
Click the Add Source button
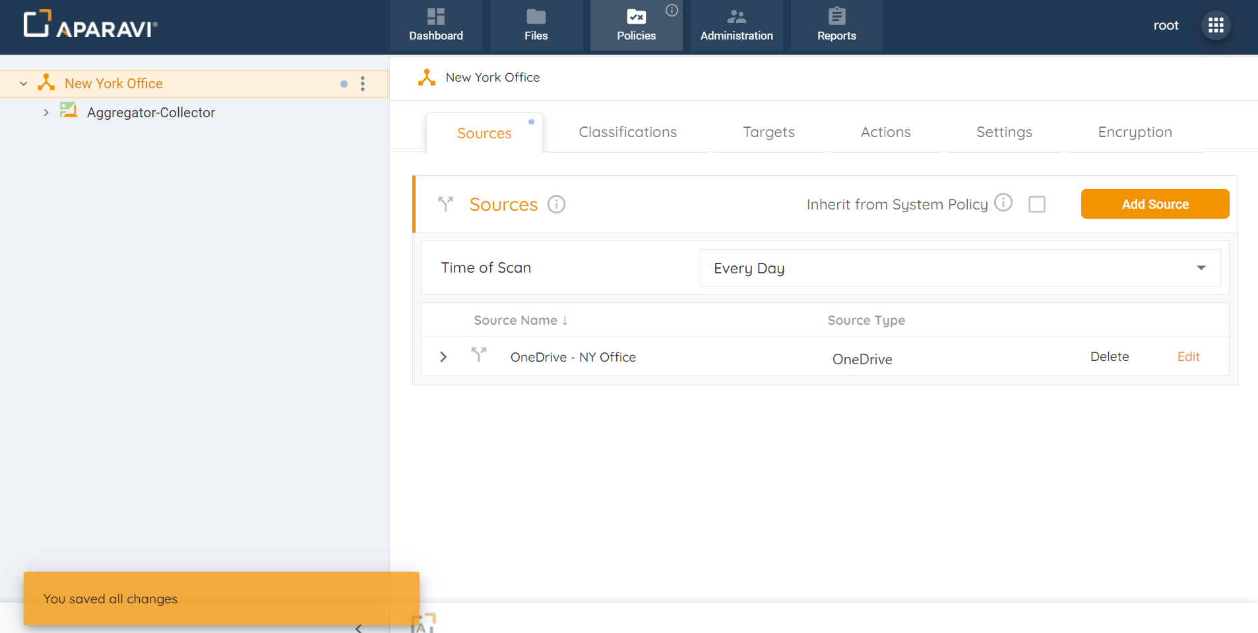1154,204
